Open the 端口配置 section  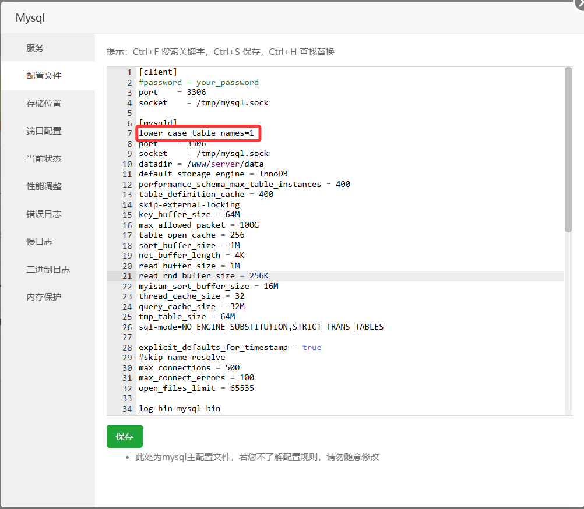[44, 131]
